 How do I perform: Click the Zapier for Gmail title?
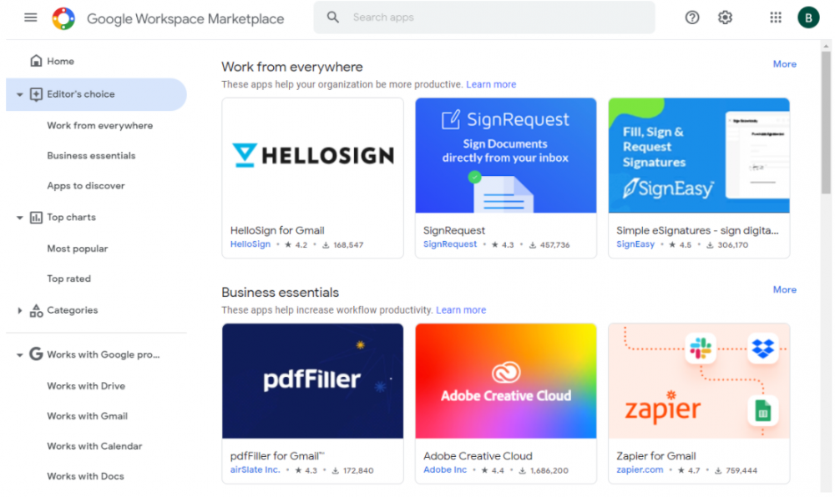coord(656,456)
